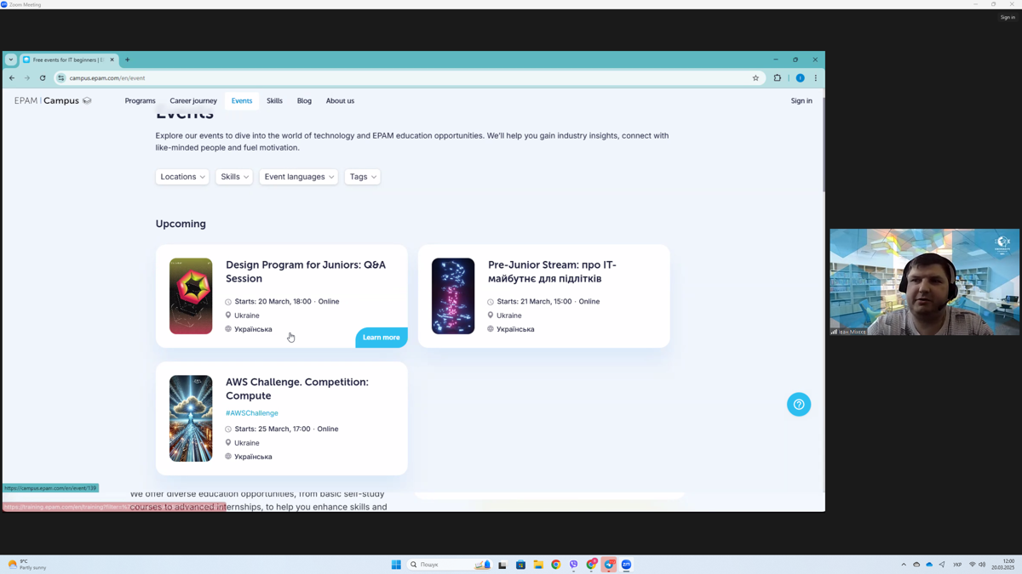Viewport: 1022px width, 574px height.
Task: Go to the Blog page
Action: (x=304, y=101)
